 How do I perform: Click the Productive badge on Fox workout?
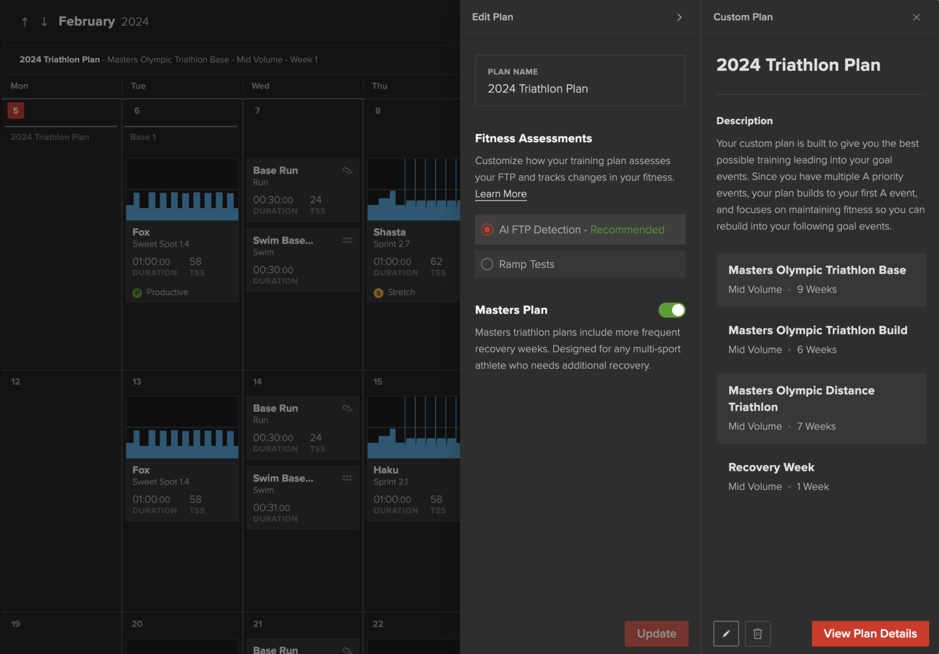[160, 292]
